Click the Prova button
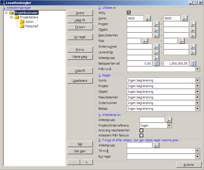This screenshot has width=204, height=170. pyautogui.click(x=80, y=50)
